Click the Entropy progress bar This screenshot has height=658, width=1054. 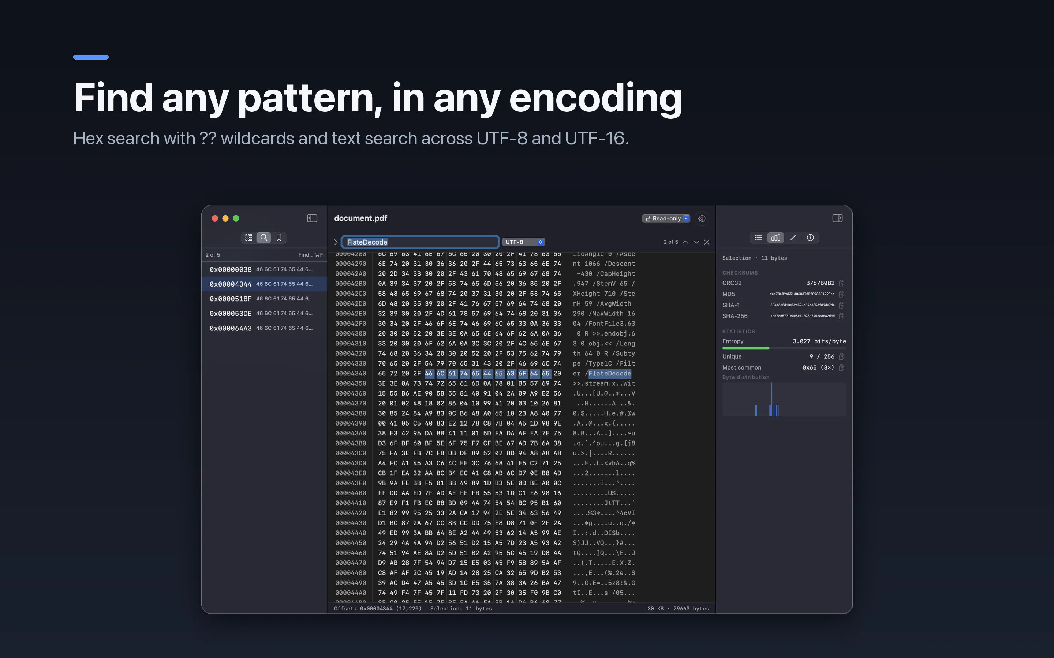coord(784,348)
